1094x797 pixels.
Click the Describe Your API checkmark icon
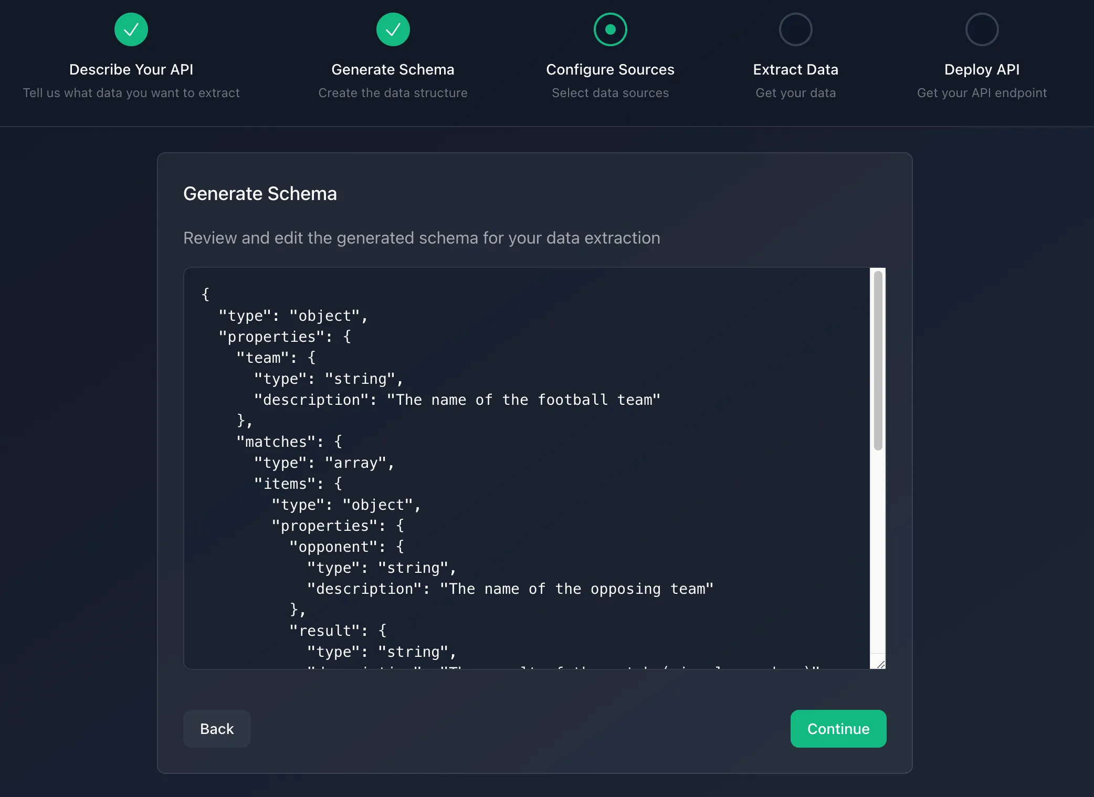(131, 29)
